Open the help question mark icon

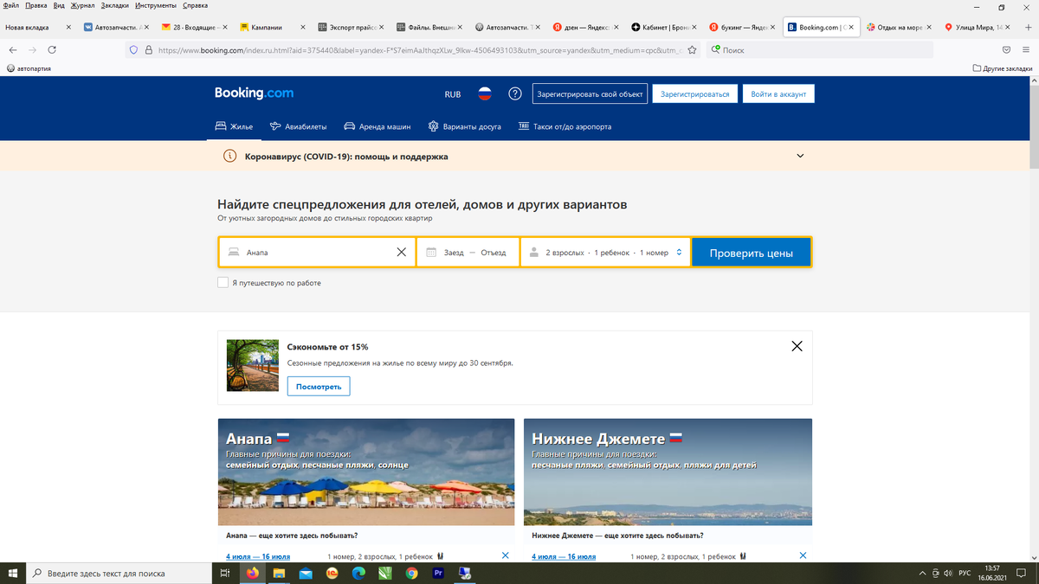click(514, 93)
